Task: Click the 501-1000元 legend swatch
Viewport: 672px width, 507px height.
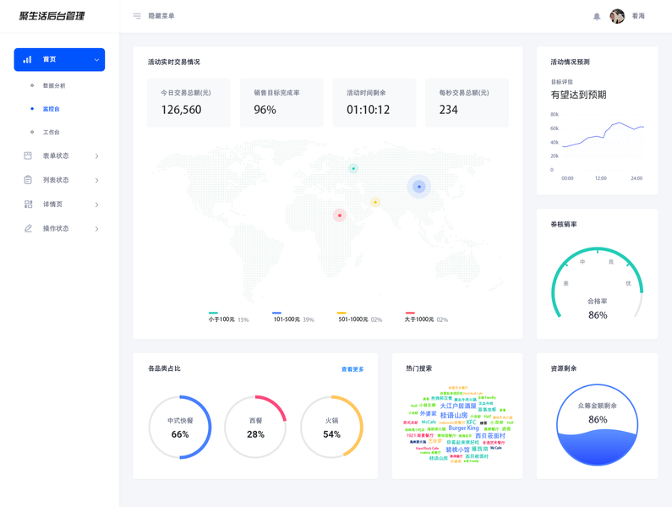Action: (x=341, y=313)
